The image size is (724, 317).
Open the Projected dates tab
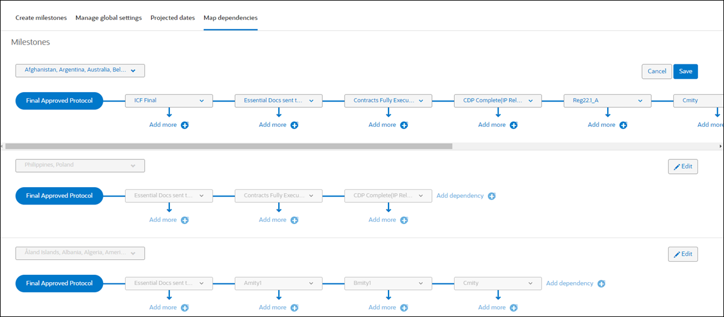point(172,18)
